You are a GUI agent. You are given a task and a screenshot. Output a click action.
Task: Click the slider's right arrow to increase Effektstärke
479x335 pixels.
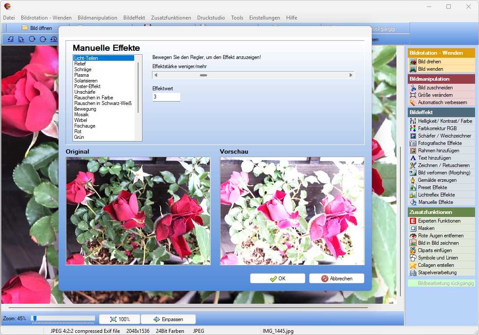click(351, 75)
